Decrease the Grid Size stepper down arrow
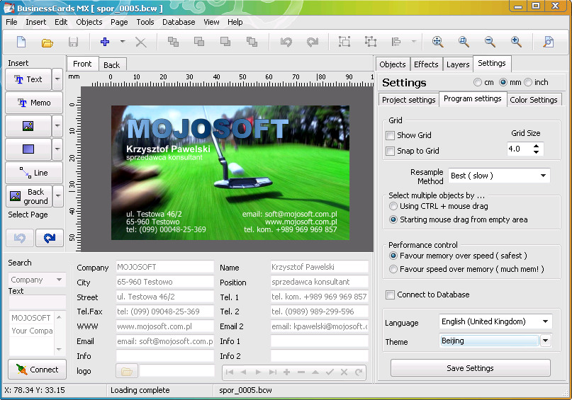572x400 pixels. (x=536, y=152)
